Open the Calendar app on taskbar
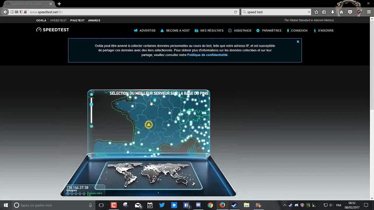The width and height of the screenshot is (374, 210). click(x=150, y=205)
